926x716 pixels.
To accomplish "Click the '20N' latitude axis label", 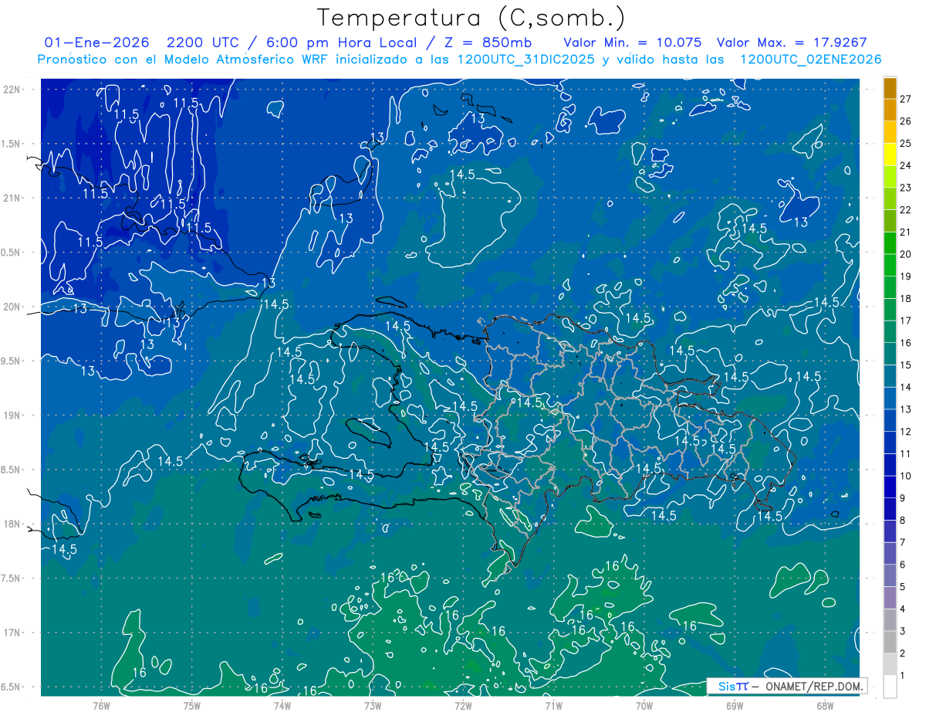I will coord(13,307).
